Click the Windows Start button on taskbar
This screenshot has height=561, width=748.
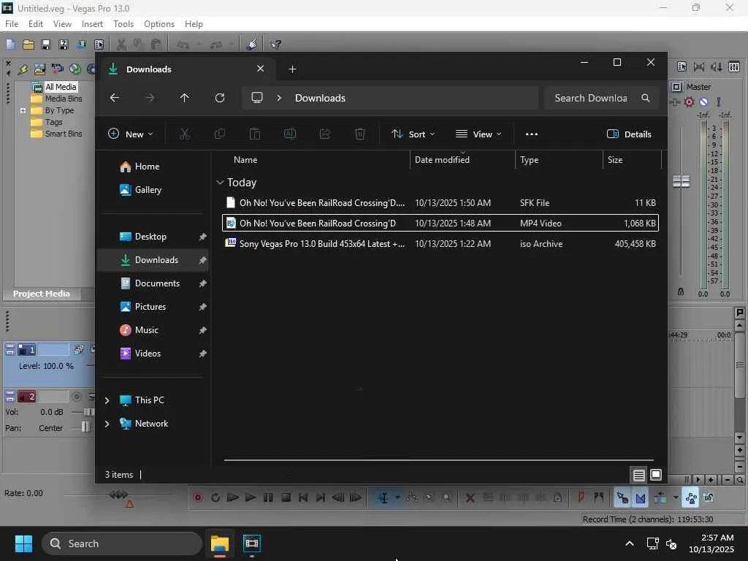click(23, 543)
